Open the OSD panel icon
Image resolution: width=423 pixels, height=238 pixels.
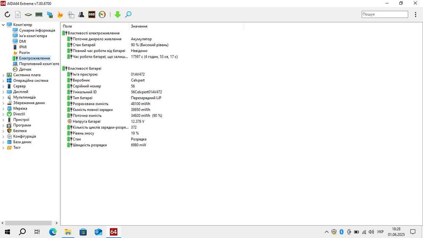[92, 14]
